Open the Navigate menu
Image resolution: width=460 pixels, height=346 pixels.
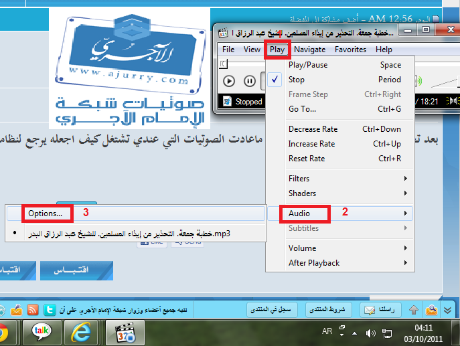click(309, 50)
